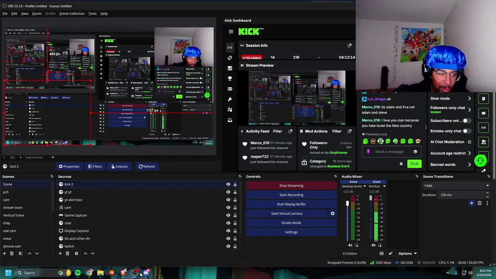Open chat settings gear next to Chat button

click(x=401, y=164)
